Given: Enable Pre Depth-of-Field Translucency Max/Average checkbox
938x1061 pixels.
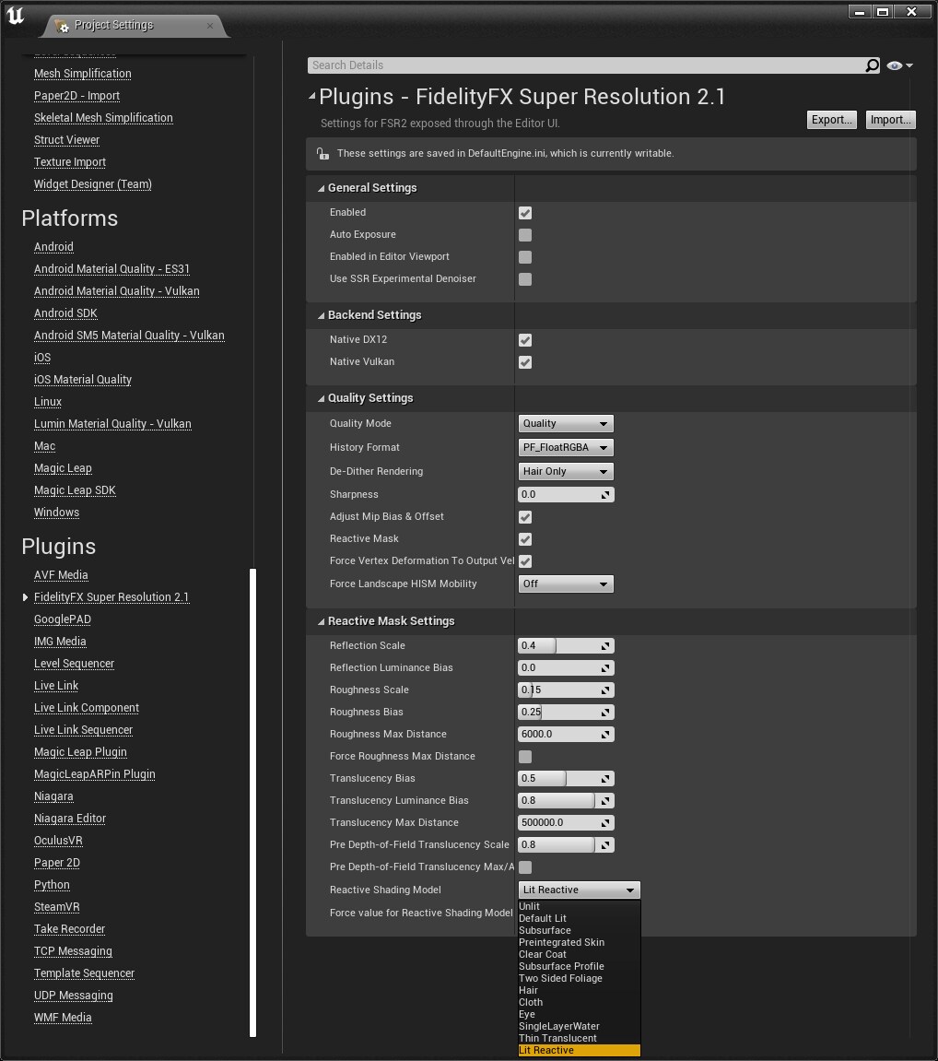Looking at the screenshot, I should tap(525, 867).
